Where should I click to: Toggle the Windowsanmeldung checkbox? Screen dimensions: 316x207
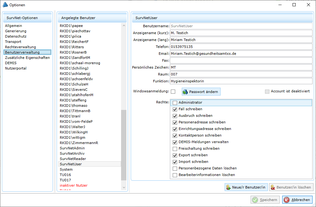(173, 92)
